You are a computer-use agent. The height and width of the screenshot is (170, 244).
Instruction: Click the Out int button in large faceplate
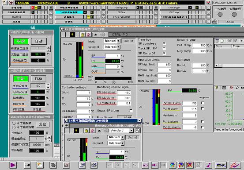point(128,41)
